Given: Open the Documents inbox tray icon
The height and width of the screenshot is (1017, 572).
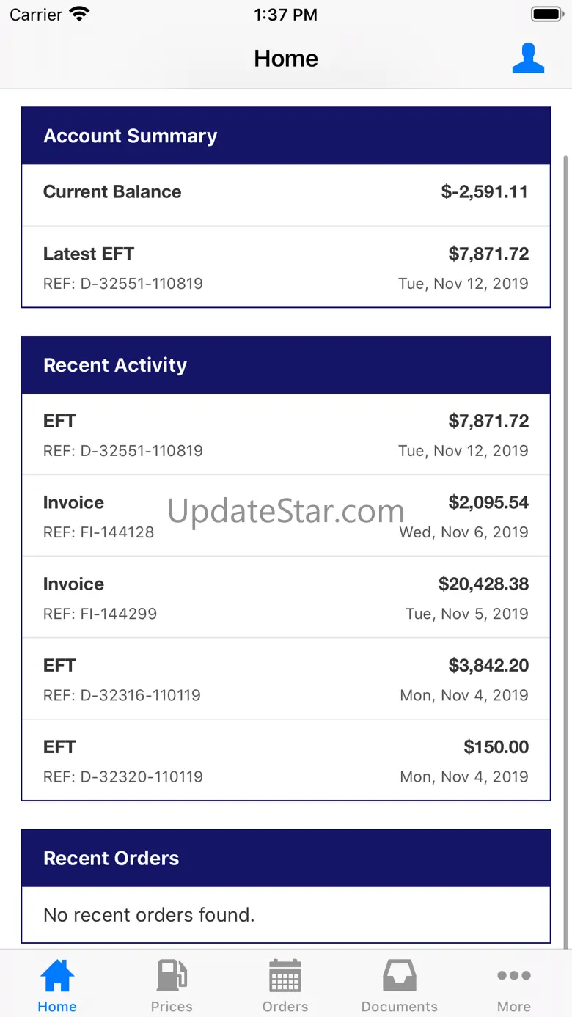Looking at the screenshot, I should point(400,975).
